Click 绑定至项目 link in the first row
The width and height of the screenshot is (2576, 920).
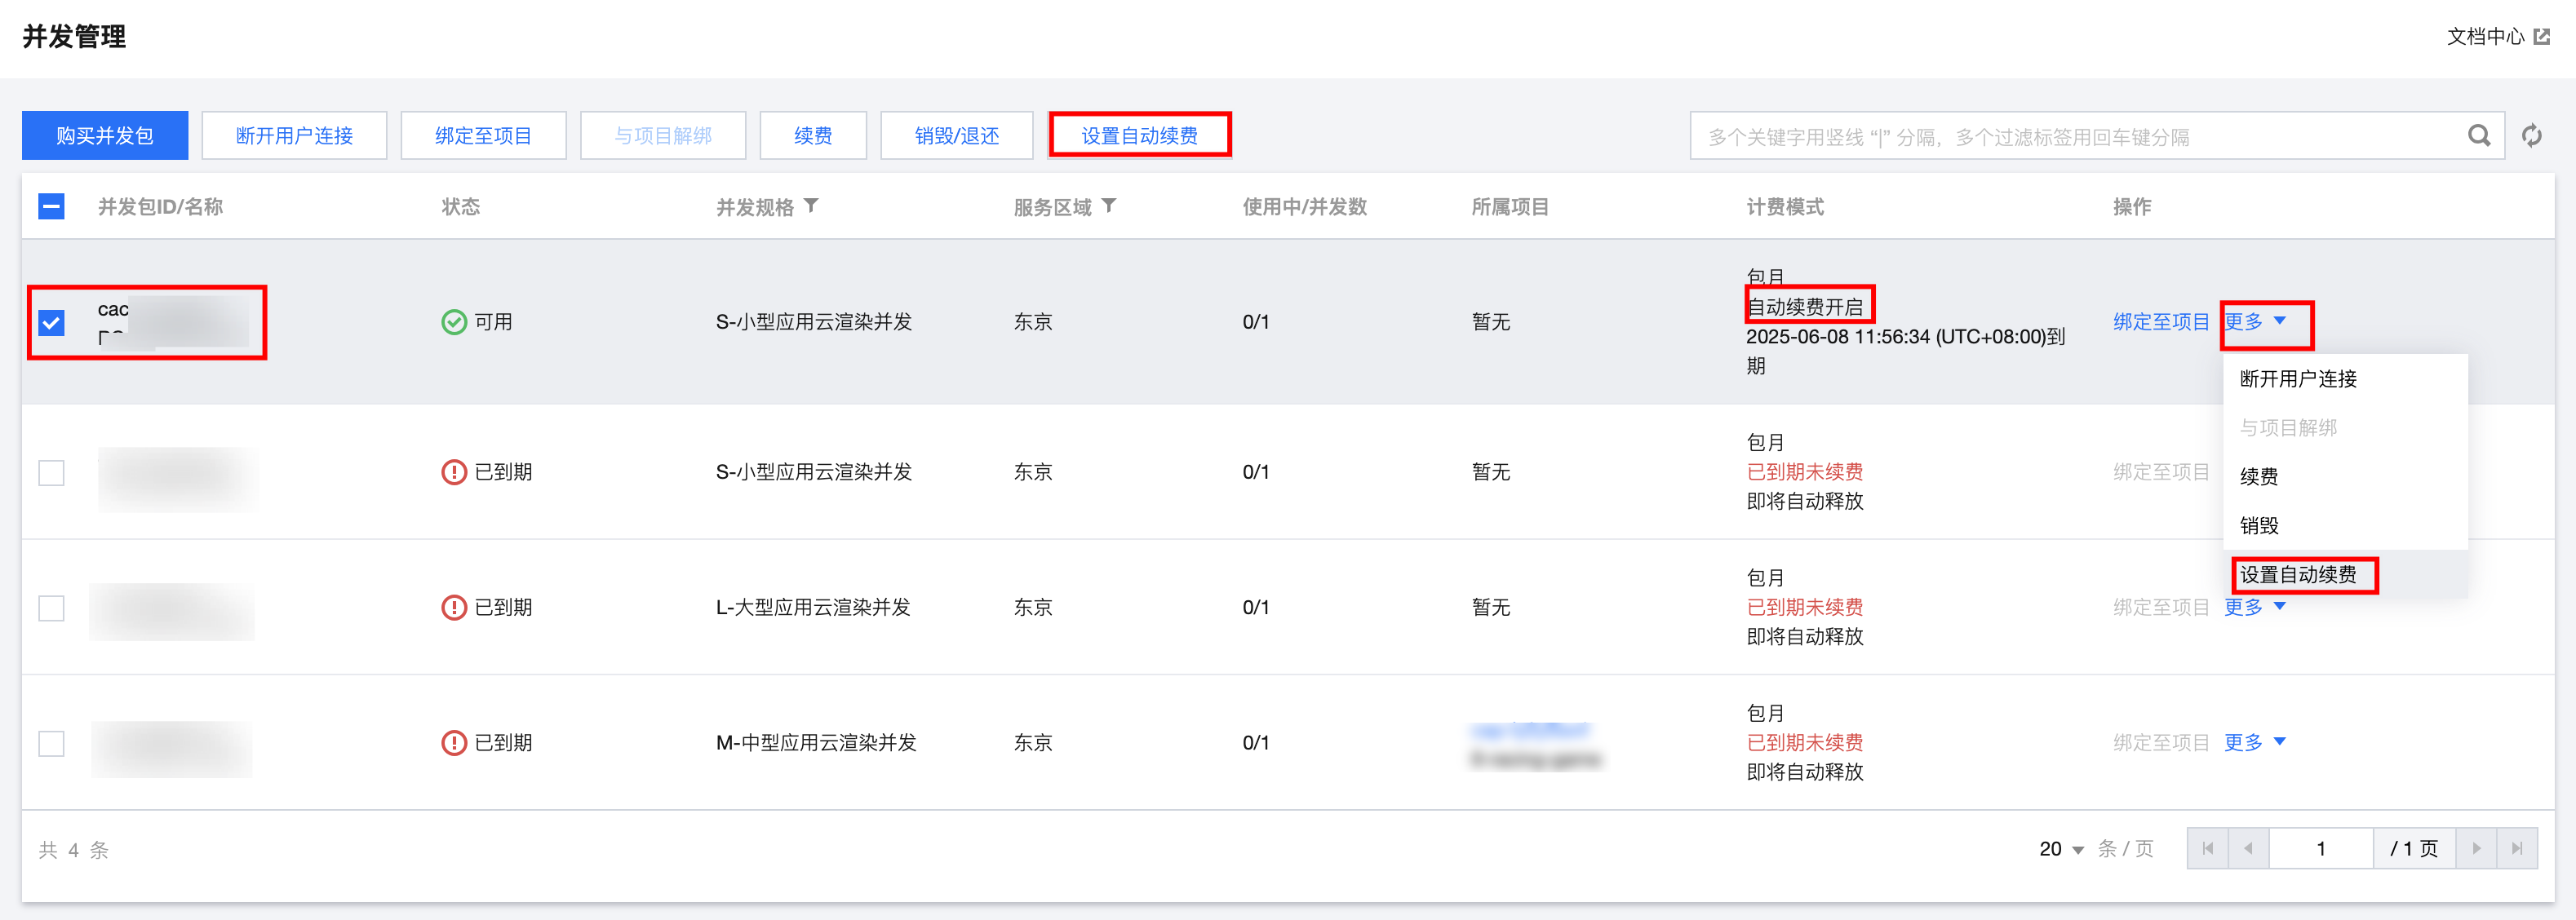[2160, 322]
